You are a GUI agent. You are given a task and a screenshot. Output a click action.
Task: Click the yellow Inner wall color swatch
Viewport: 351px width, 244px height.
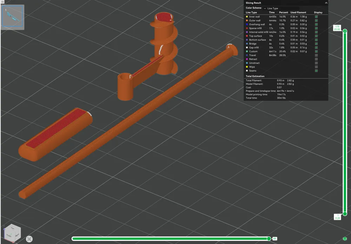click(247, 16)
